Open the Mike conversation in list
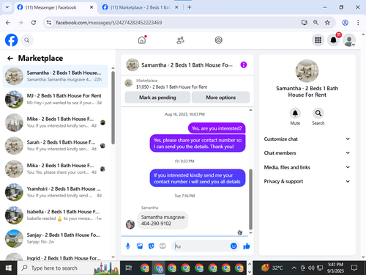This screenshot has width=366, height=275. (55, 122)
